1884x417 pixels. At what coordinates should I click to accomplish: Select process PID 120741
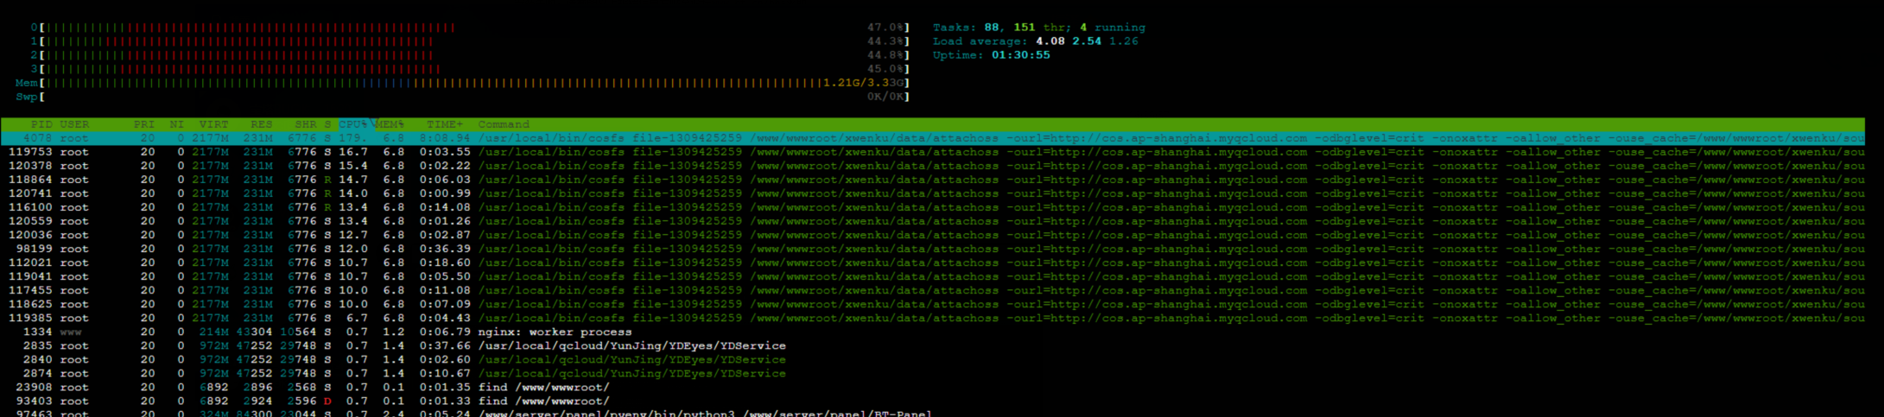[933, 193]
